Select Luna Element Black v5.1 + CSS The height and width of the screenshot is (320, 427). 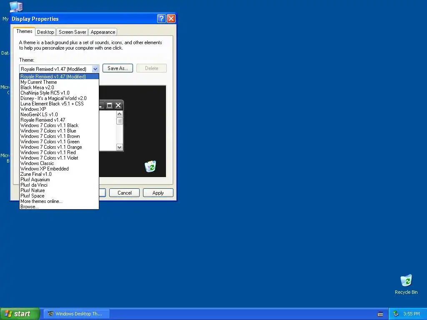tap(59, 104)
